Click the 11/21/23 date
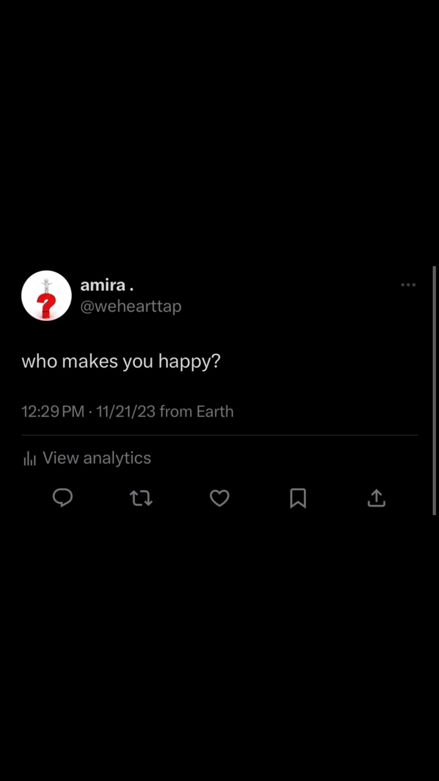Viewport: 439px width, 781px height. (126, 412)
